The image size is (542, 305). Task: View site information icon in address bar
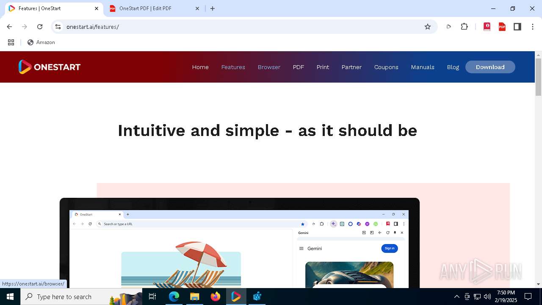(58, 27)
